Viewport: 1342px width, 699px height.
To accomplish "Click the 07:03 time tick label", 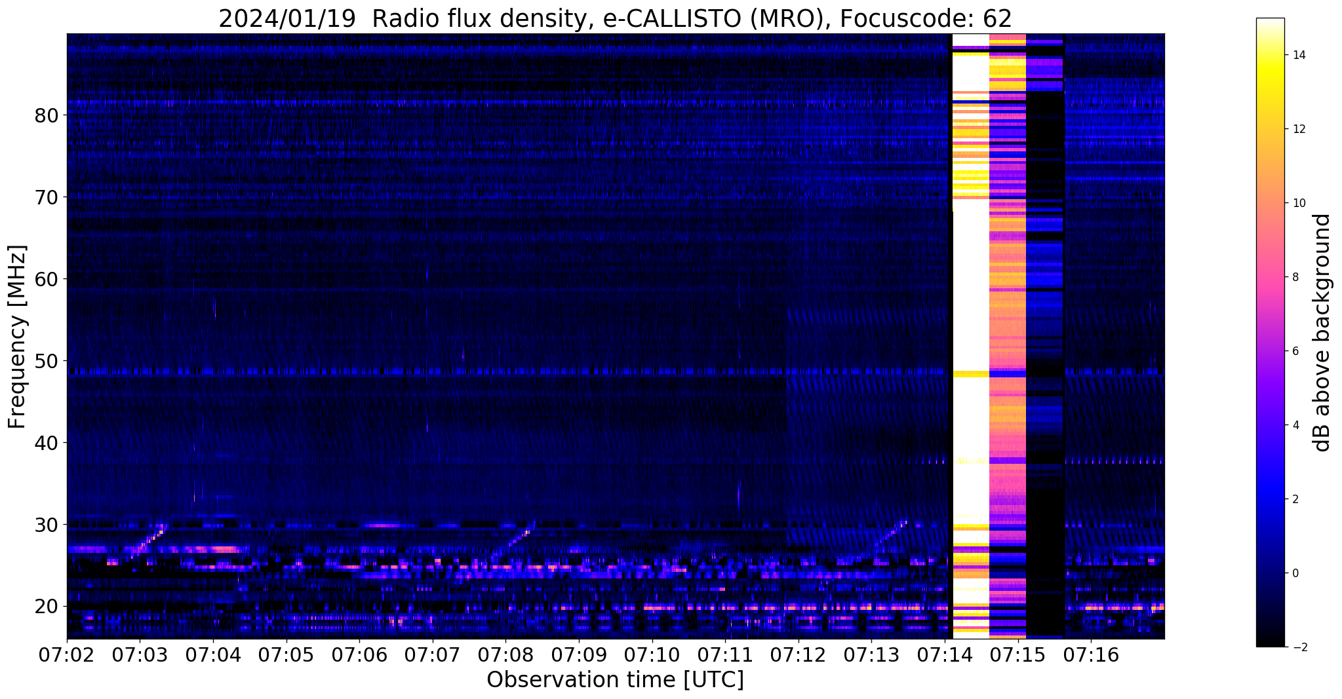I will [140, 654].
